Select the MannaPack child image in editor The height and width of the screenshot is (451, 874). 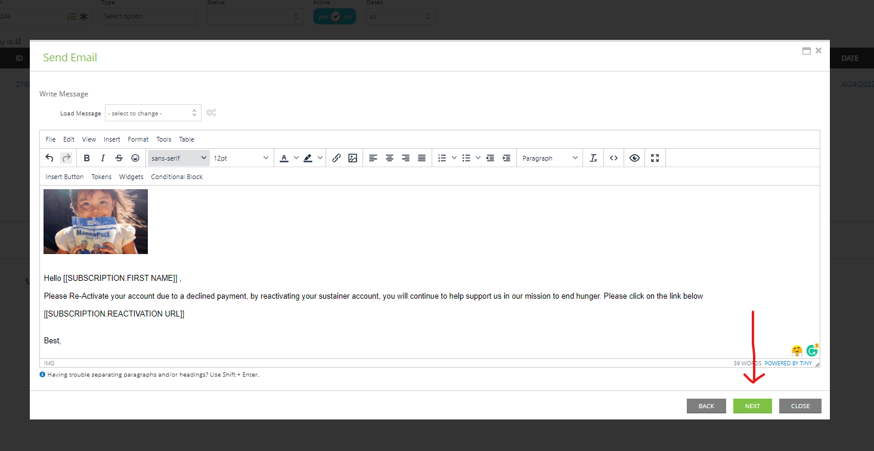pos(95,221)
